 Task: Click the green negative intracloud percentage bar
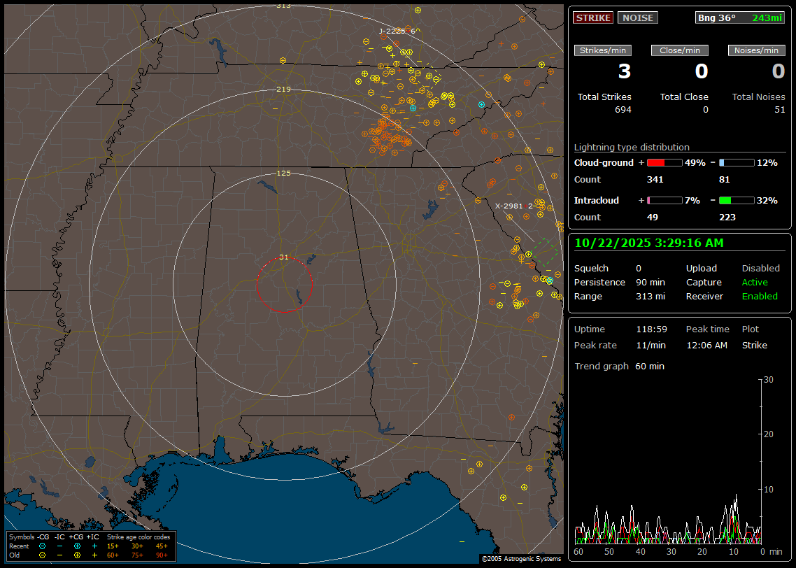pyautogui.click(x=737, y=200)
